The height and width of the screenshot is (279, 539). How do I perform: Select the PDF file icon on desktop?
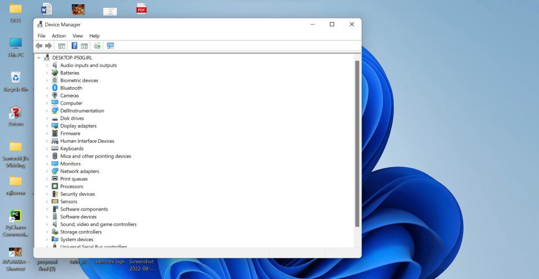pyautogui.click(x=141, y=9)
